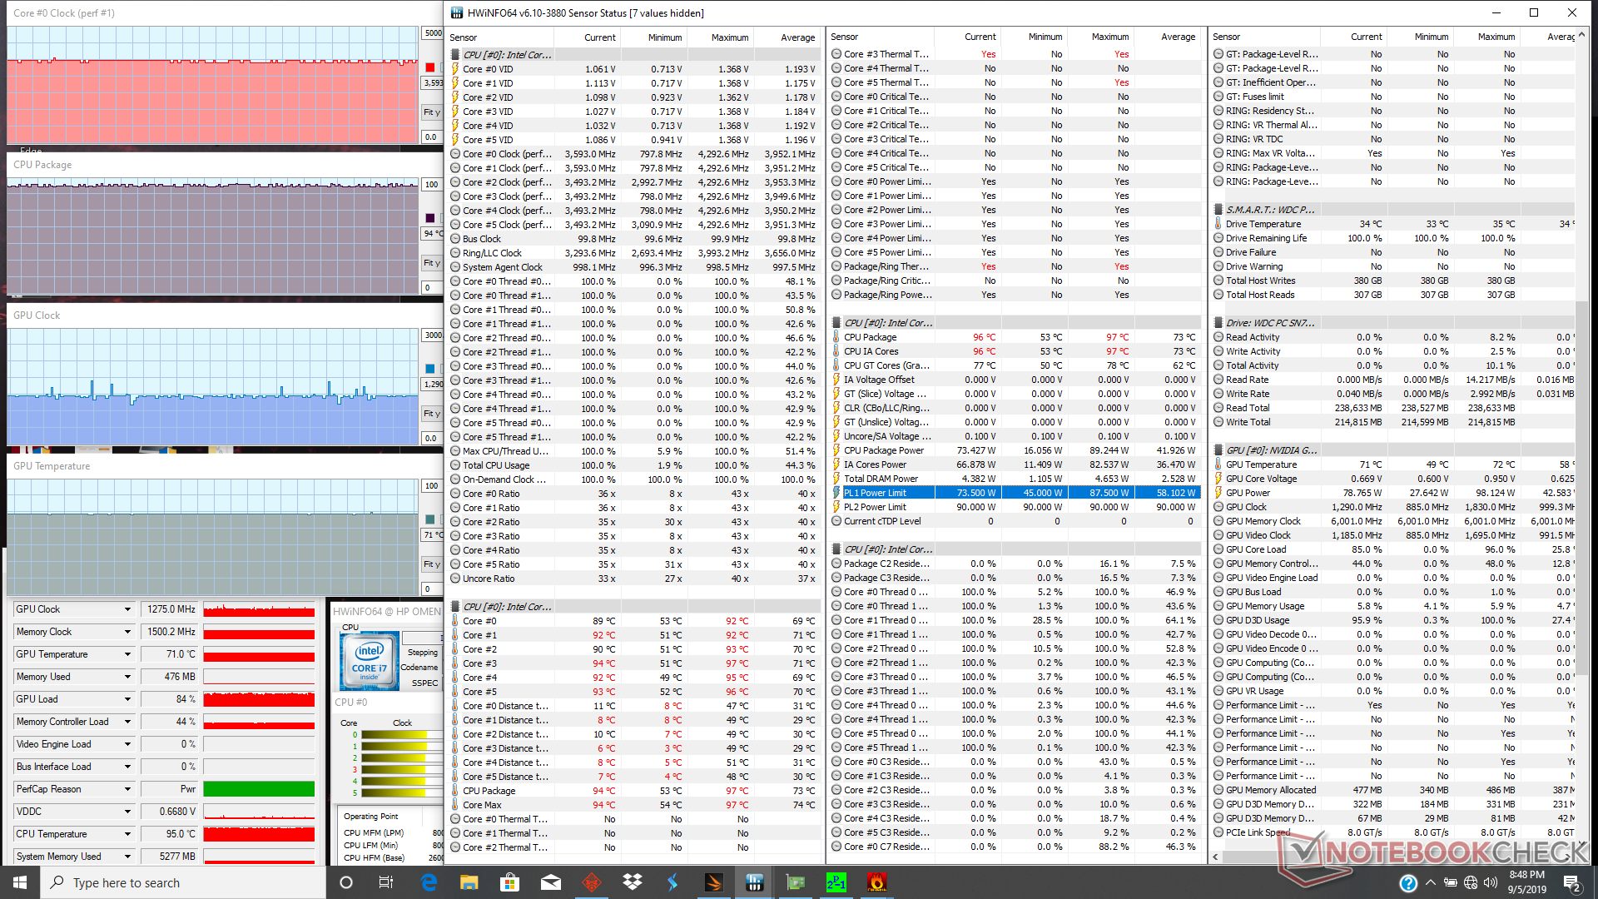
Task: Click the S.M.A.R.T. WDC drive group icon
Action: tap(1218, 210)
